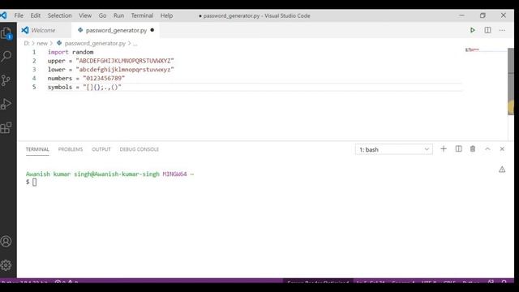519x292 pixels.
Task: Click the VS Code logo in title bar
Action: tap(3, 15)
